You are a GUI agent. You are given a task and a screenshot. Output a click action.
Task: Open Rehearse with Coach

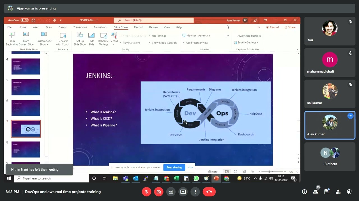point(63,39)
